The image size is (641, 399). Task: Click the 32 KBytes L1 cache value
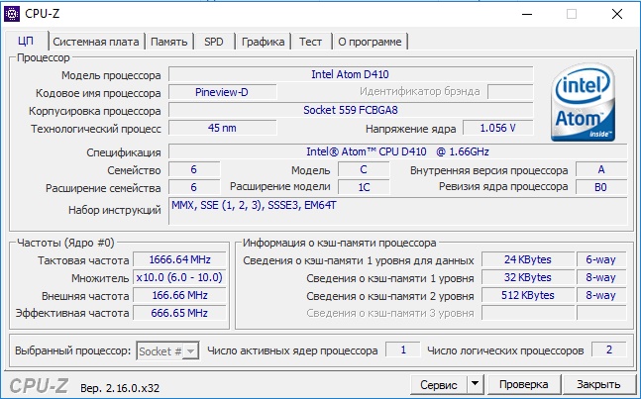pyautogui.click(x=528, y=277)
